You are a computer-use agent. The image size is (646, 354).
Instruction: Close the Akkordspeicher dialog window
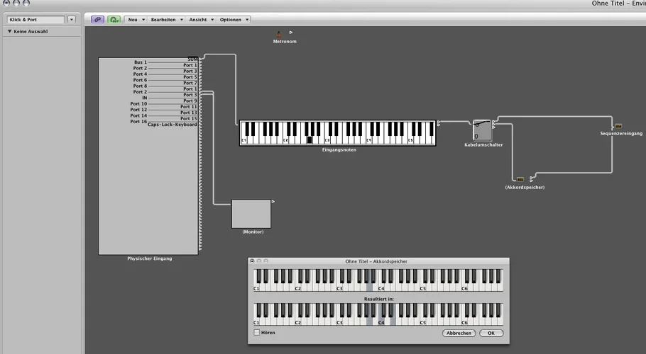pyautogui.click(x=252, y=261)
